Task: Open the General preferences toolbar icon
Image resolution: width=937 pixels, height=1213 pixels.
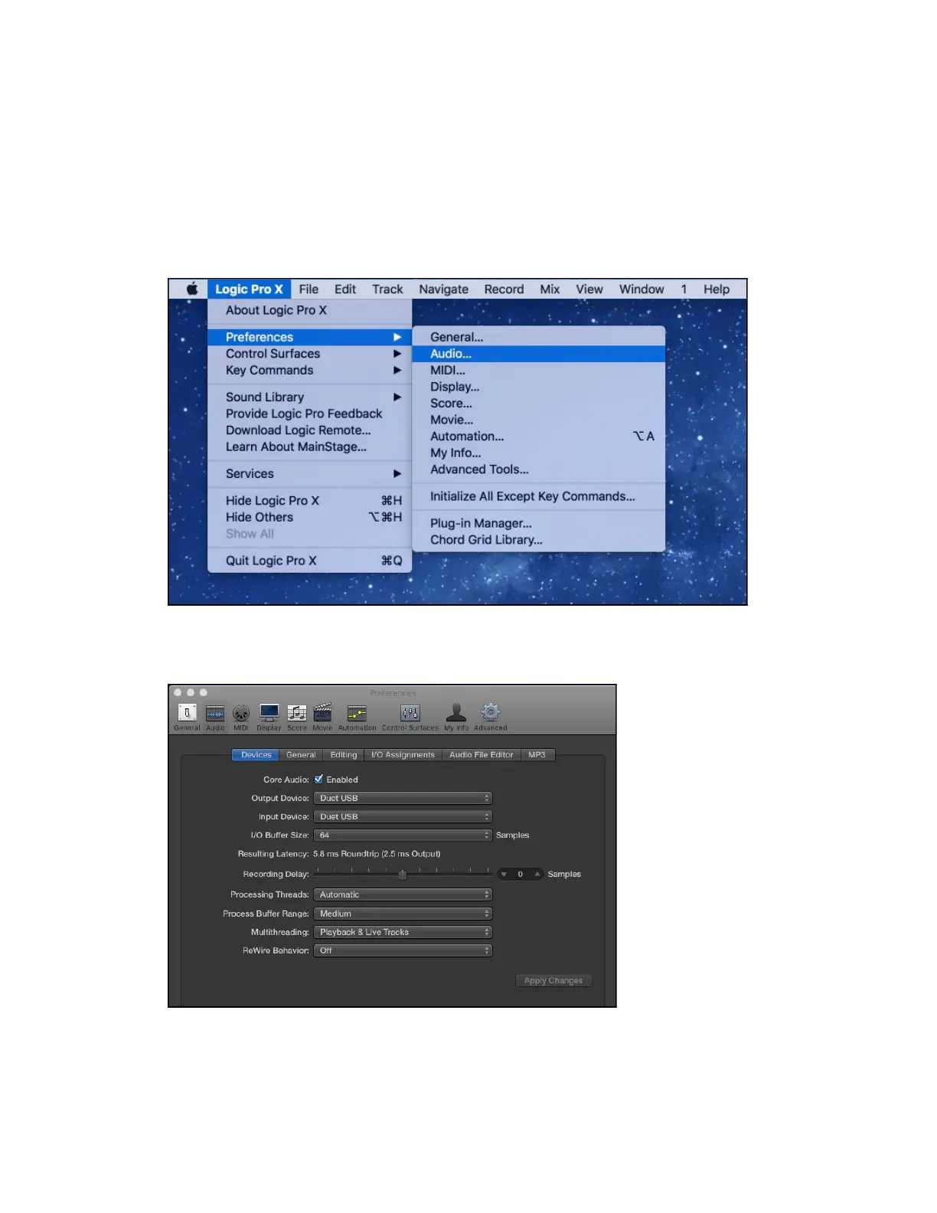Action: point(187,718)
